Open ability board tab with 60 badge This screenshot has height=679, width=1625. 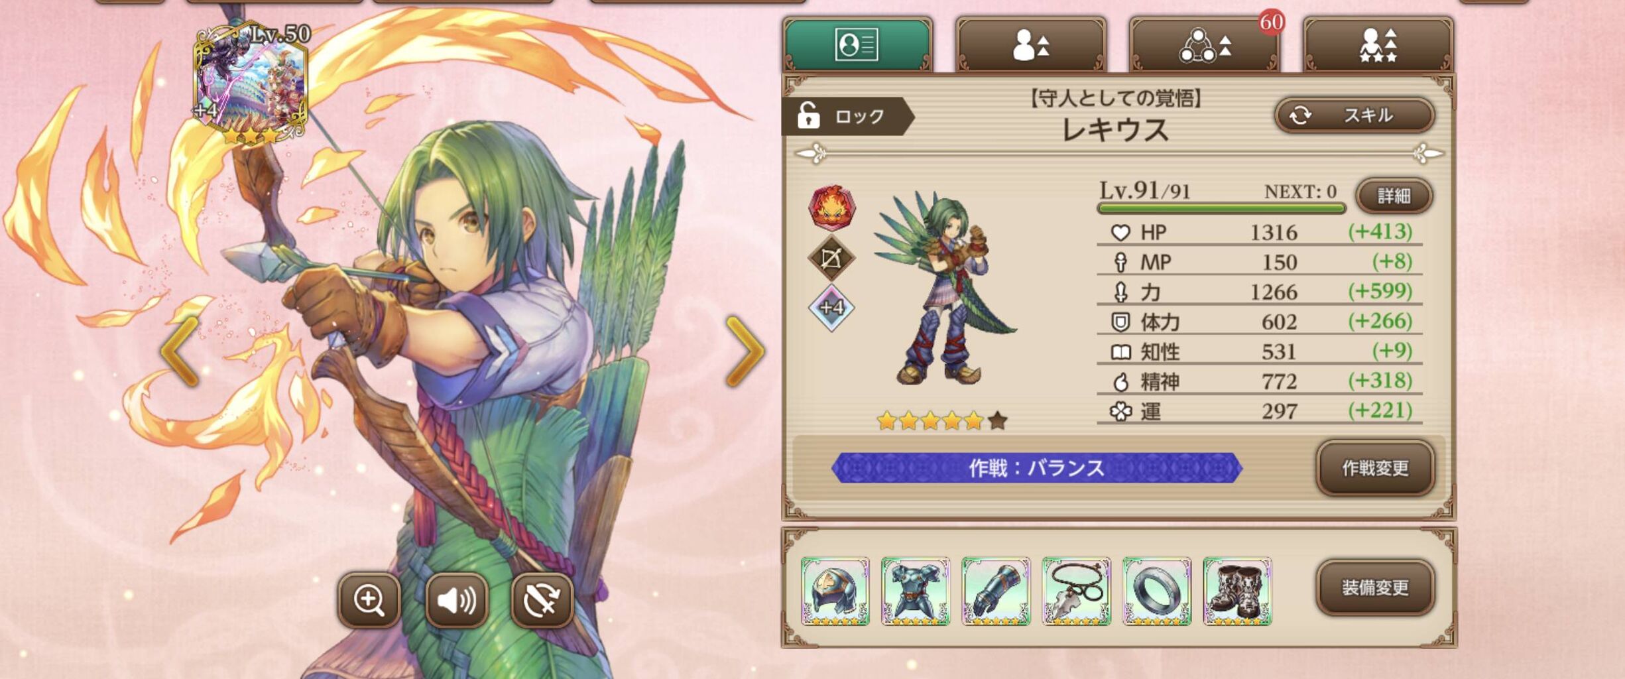[1205, 45]
